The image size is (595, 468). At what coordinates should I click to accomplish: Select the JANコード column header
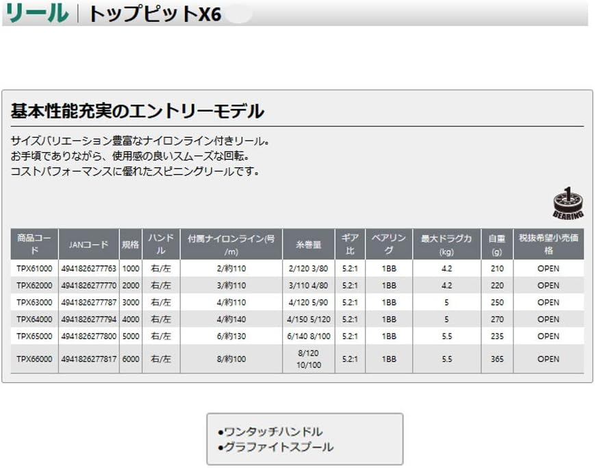(88, 244)
